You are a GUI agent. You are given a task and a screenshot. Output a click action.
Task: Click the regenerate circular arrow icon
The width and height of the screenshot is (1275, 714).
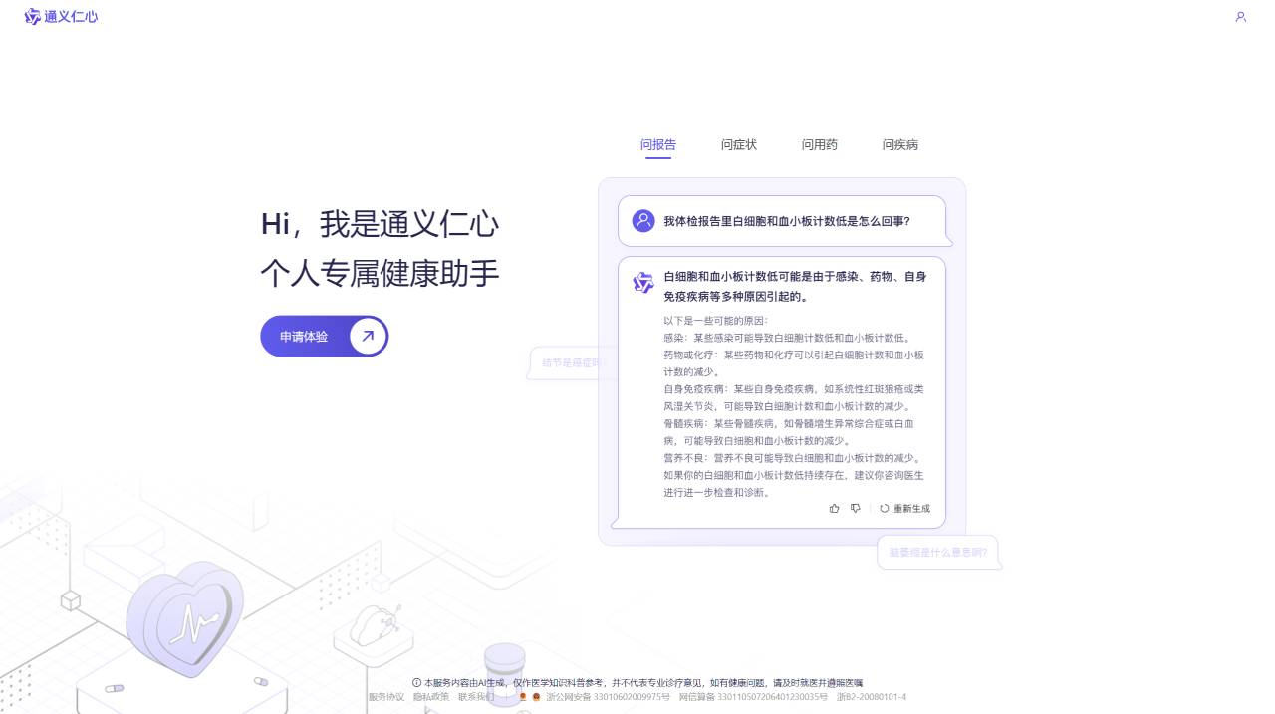pyautogui.click(x=885, y=508)
